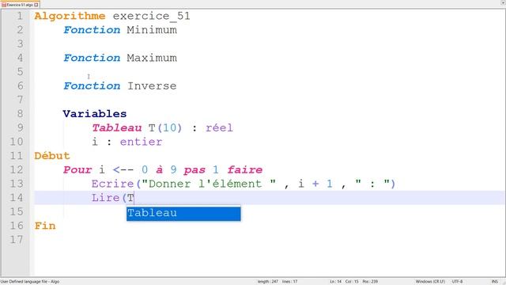Image resolution: width=506 pixels, height=285 pixels.
Task: Click the réel type on line 9
Action: click(x=219, y=128)
